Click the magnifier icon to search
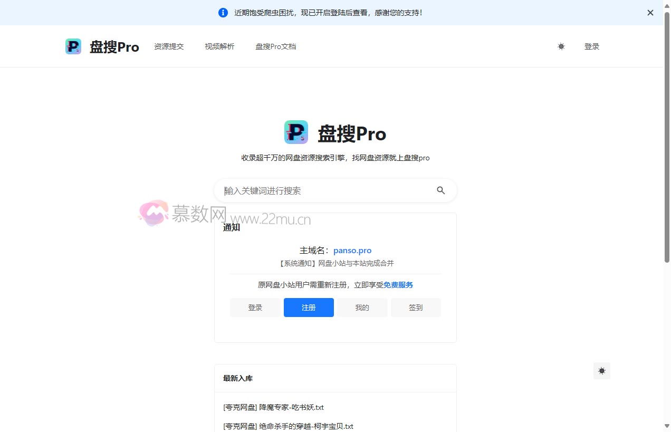 coord(440,190)
